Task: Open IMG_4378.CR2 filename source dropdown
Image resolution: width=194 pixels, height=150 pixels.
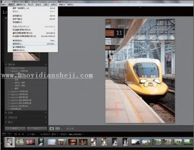Action: click(76, 134)
